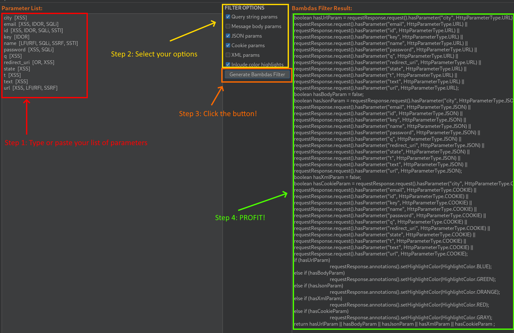Click the HighlightColor.RED result line
The width and height of the screenshot is (514, 333).
tap(409, 305)
